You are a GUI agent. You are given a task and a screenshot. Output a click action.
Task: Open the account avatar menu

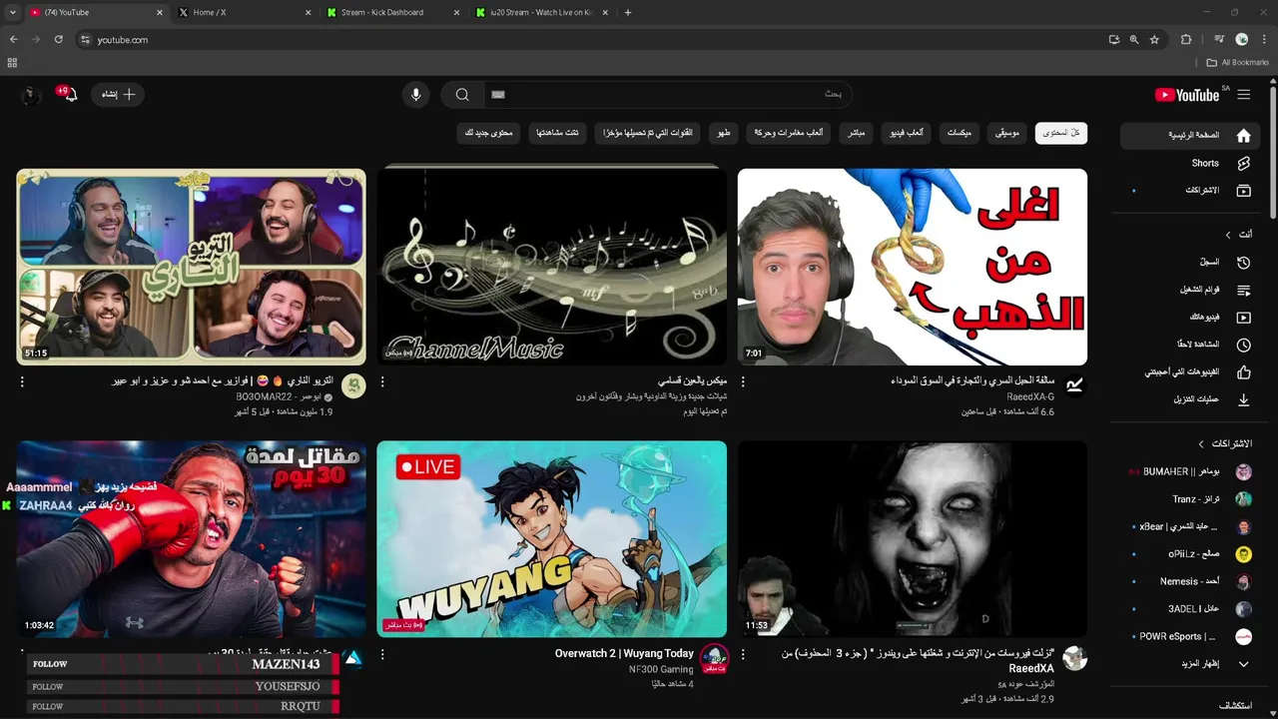[x=30, y=95]
